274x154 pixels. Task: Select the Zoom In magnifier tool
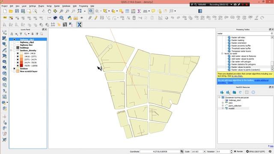(61, 11)
